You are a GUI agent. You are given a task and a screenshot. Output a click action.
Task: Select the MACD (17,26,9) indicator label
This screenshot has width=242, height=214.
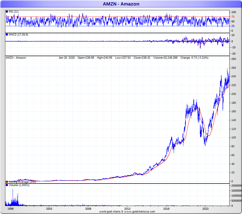(x=18, y=34)
